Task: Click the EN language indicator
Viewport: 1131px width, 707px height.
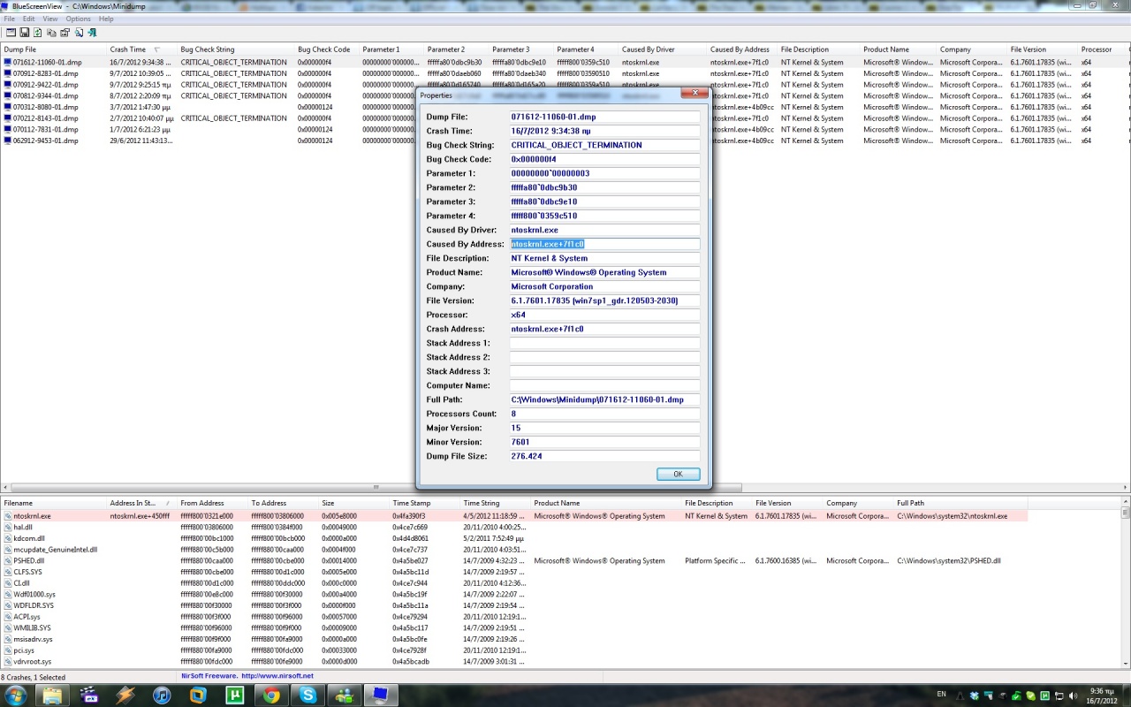Action: click(941, 694)
